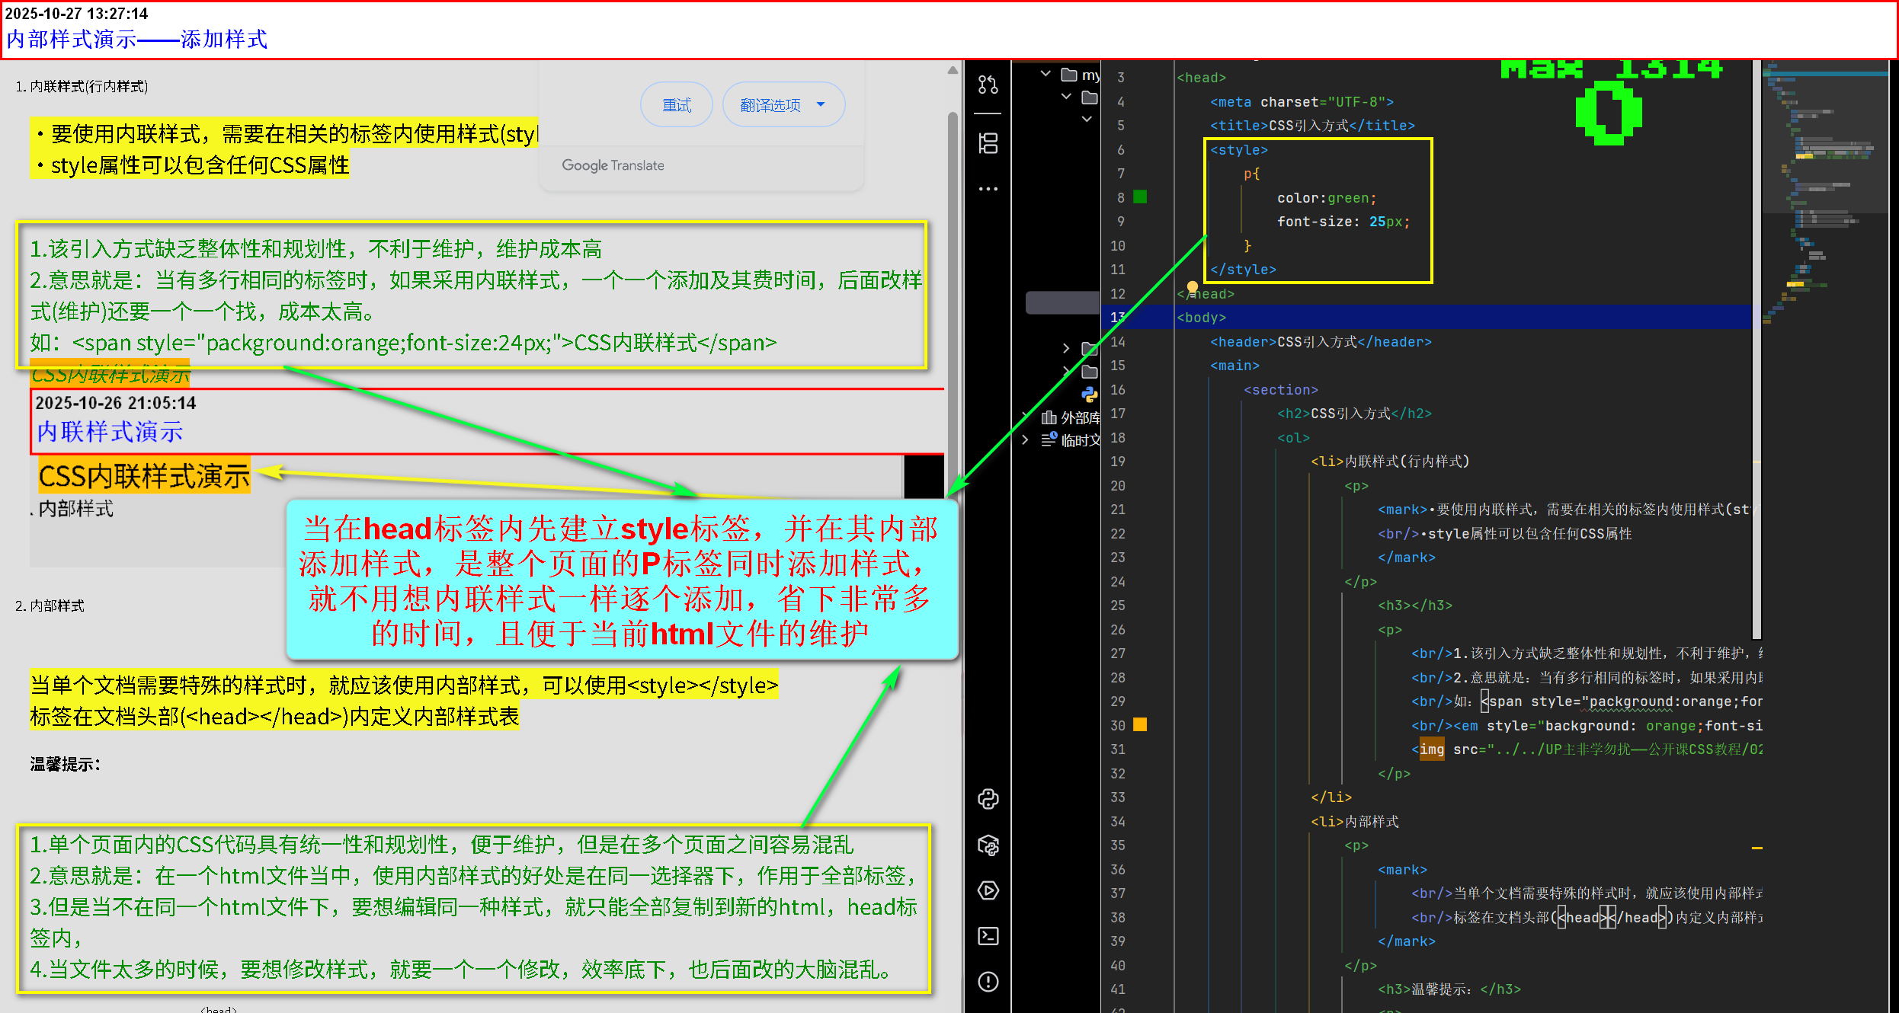The width and height of the screenshot is (1899, 1013).
Task: Click the 重试 retry button
Action: 677,105
